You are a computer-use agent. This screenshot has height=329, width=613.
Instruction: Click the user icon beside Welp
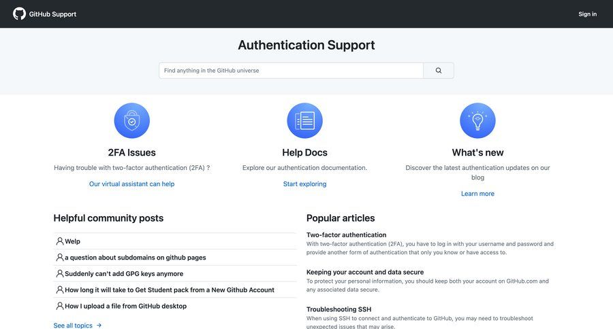point(60,241)
